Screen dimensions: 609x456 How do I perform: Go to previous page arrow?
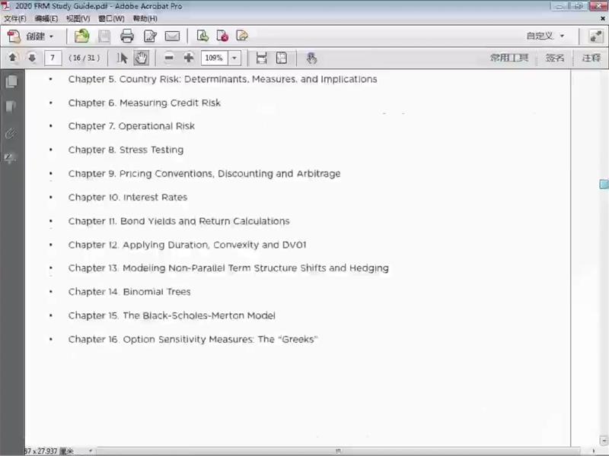pos(12,58)
